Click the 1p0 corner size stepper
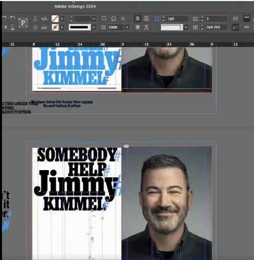Viewport: 254px width, 260px height. [x=164, y=19]
